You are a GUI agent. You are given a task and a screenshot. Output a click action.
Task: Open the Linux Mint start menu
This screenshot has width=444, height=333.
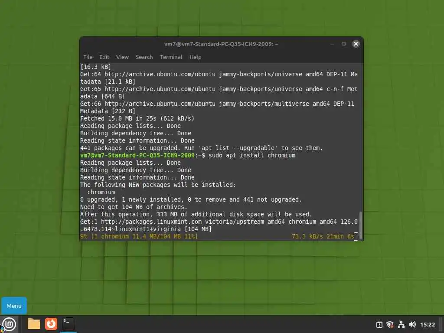click(x=9, y=324)
